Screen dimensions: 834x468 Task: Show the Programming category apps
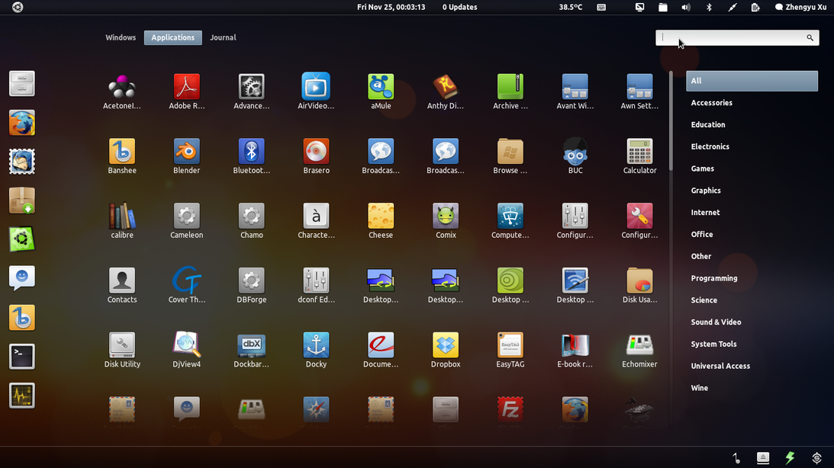coord(714,278)
